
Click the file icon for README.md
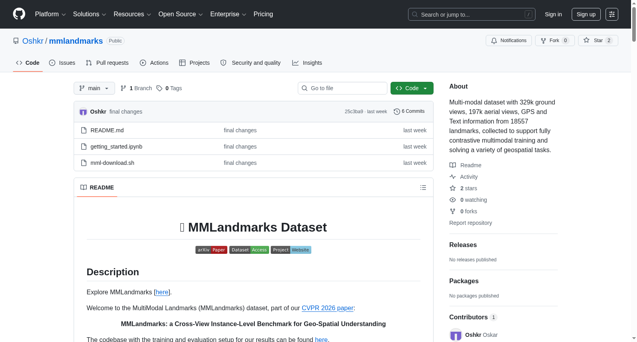pyautogui.click(x=84, y=130)
